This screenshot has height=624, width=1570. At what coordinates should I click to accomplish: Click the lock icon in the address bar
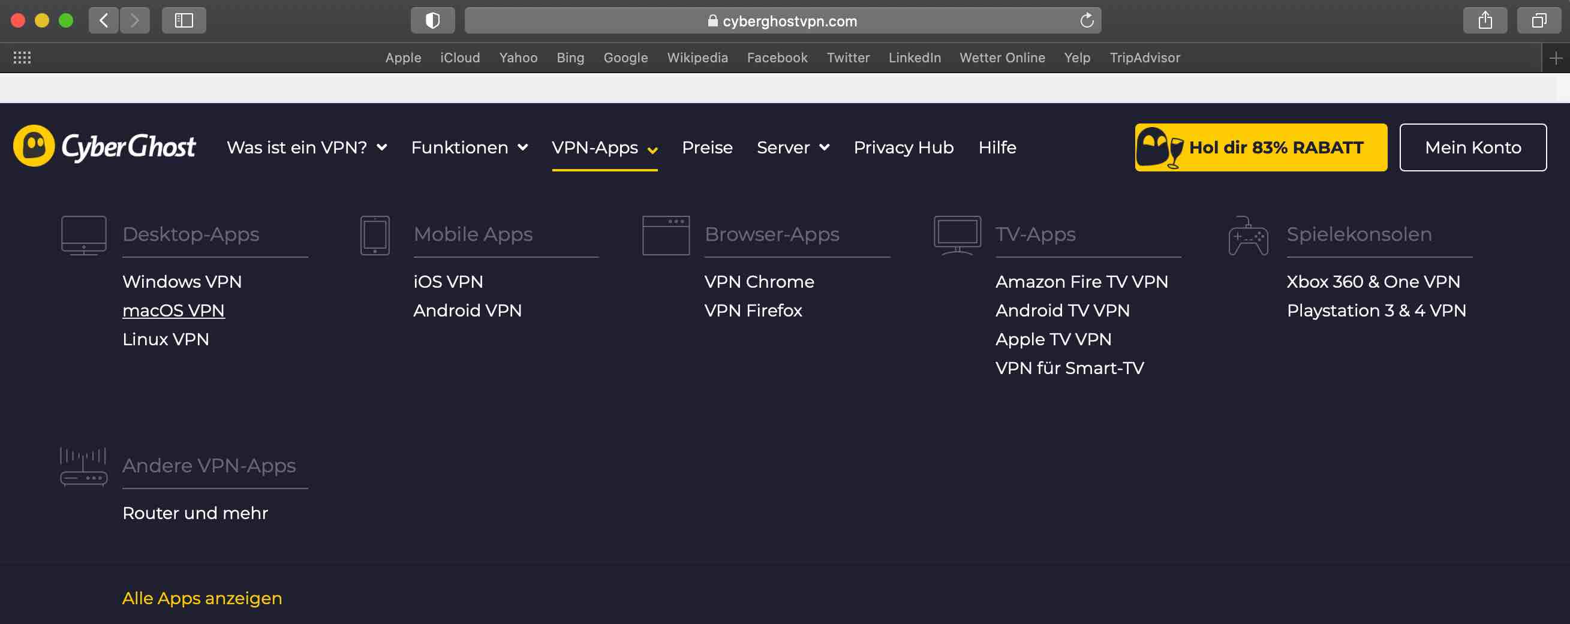pyautogui.click(x=712, y=21)
